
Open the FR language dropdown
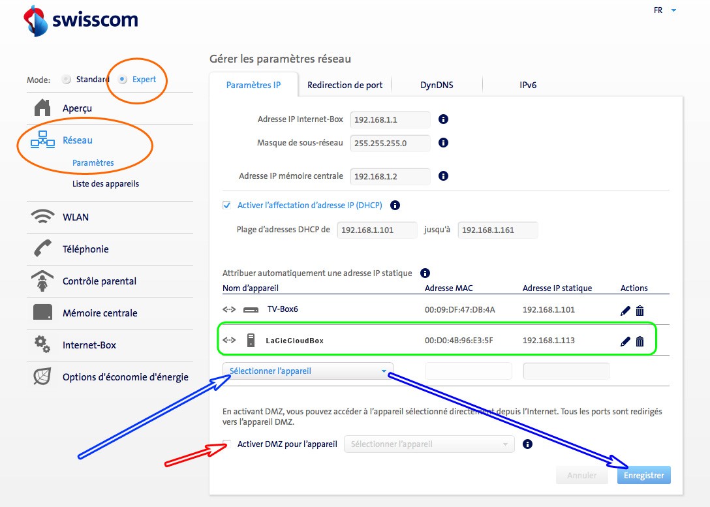click(x=665, y=10)
